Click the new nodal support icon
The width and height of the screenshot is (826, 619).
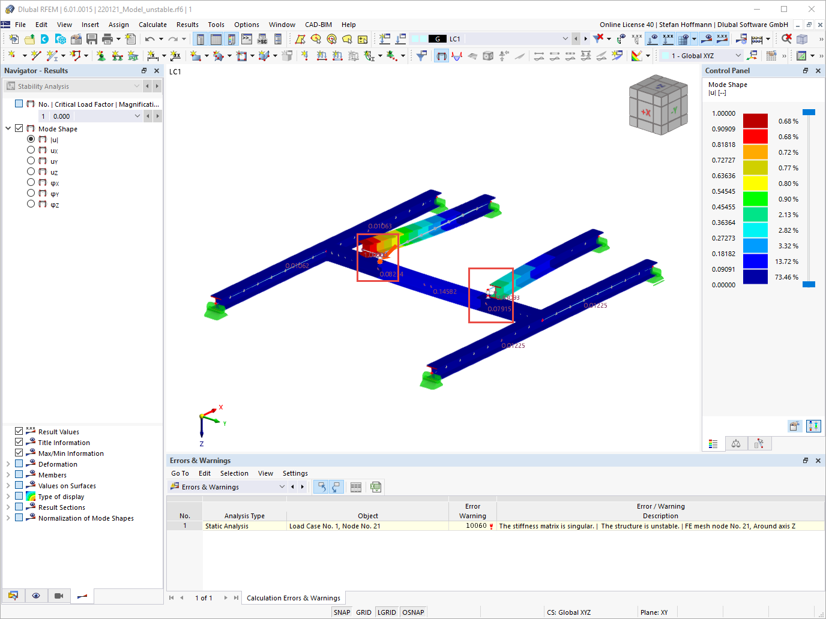point(101,56)
